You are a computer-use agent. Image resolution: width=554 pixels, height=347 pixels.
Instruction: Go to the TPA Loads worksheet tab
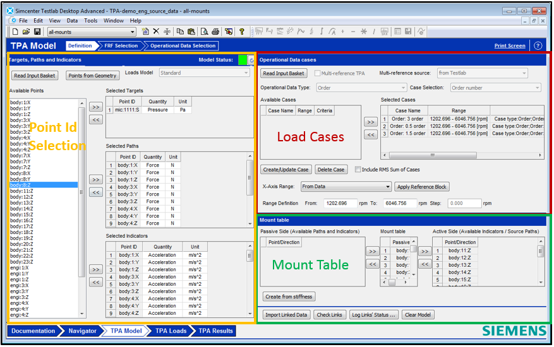tap(171, 331)
